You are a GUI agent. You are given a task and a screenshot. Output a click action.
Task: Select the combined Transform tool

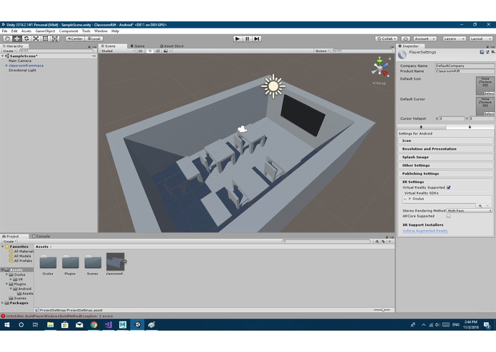click(55, 38)
